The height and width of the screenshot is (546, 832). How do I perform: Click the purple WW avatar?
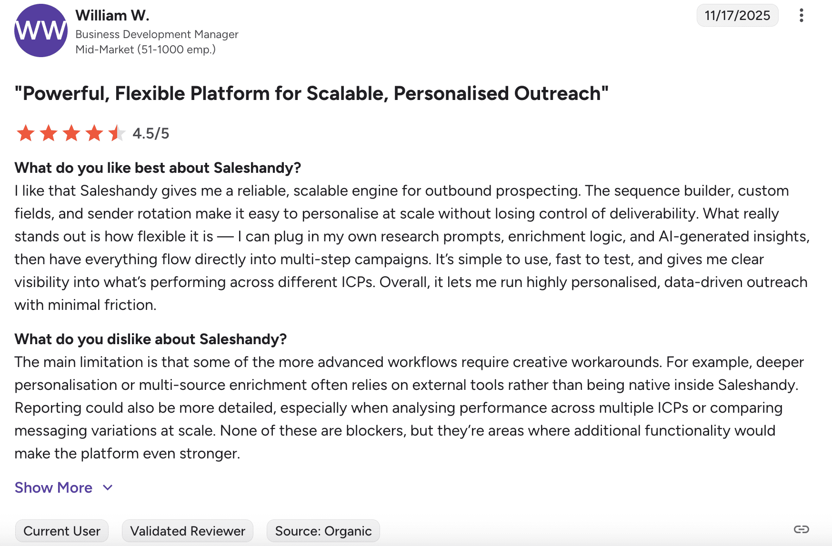[x=41, y=30]
